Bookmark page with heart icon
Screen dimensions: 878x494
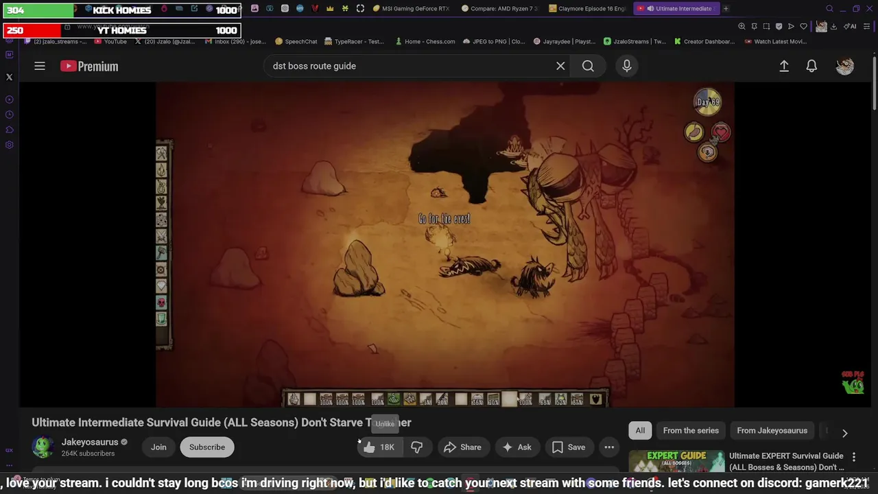803,26
